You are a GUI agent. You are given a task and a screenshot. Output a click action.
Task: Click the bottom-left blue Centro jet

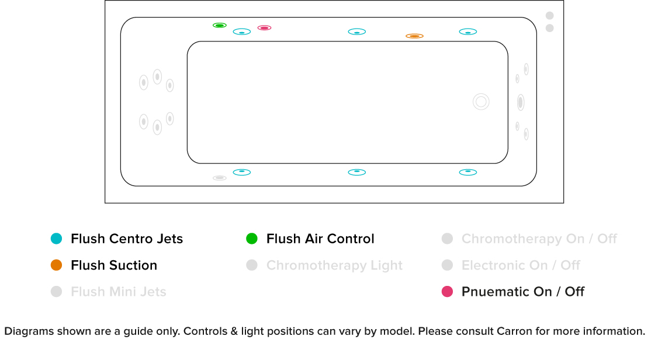coord(242,172)
